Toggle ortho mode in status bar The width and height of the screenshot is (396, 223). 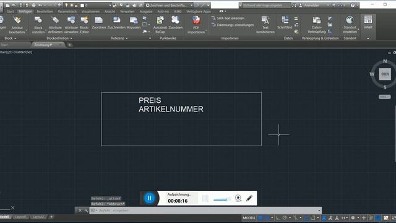click(278, 217)
